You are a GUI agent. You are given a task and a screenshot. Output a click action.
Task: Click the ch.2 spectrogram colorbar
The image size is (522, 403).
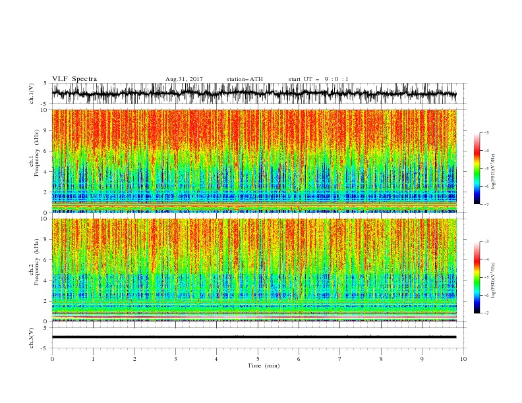[x=477, y=277]
